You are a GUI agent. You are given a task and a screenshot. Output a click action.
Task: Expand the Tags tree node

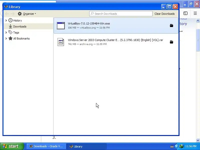[x=6, y=32]
